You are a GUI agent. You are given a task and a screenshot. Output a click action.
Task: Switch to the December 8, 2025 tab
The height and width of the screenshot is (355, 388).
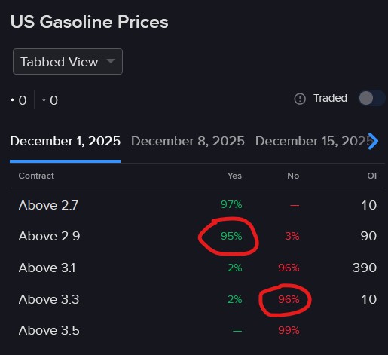pyautogui.click(x=188, y=141)
